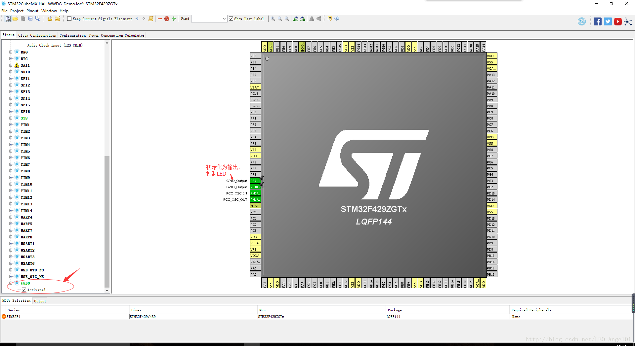Select the green PF9 pin on chip
635x346 pixels.
[x=255, y=181]
